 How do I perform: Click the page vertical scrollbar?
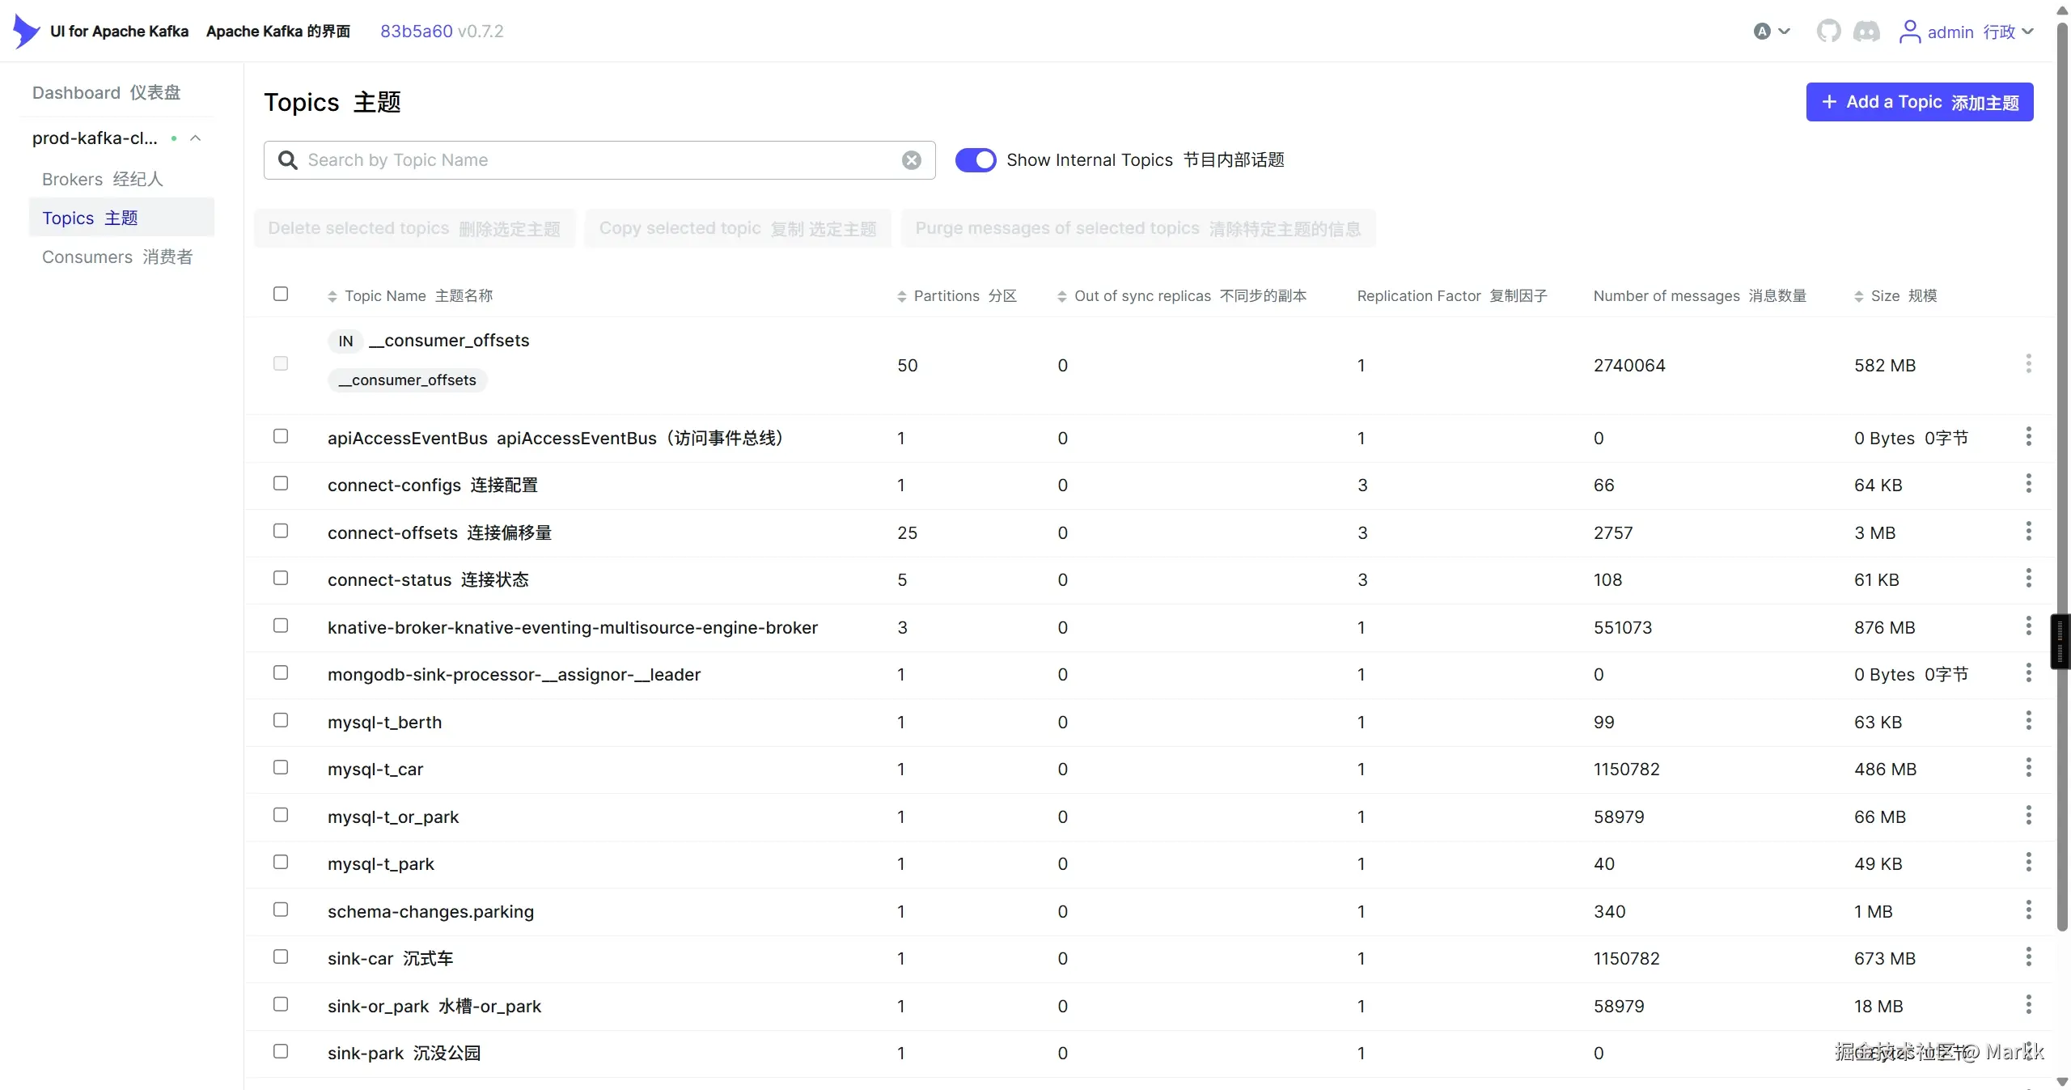click(x=2062, y=477)
